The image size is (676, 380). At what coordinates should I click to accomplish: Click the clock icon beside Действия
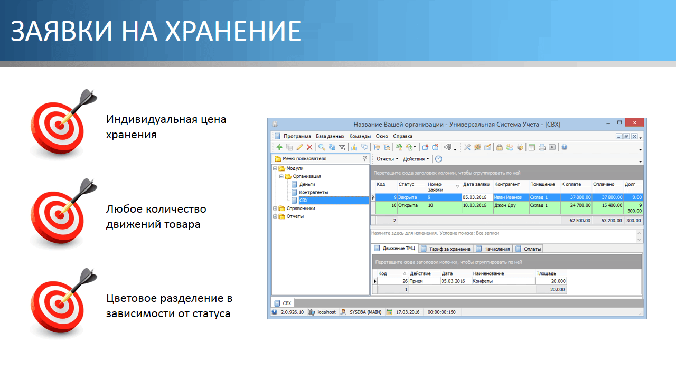438,159
